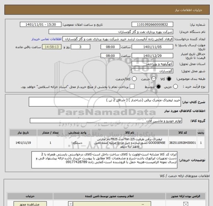
Task: Click the announcement date field 1401/11/01 - 15:30
Action: coord(41,25)
